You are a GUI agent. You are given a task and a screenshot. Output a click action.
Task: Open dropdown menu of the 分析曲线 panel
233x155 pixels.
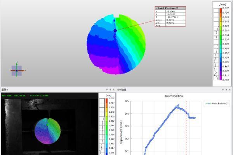click(223, 90)
